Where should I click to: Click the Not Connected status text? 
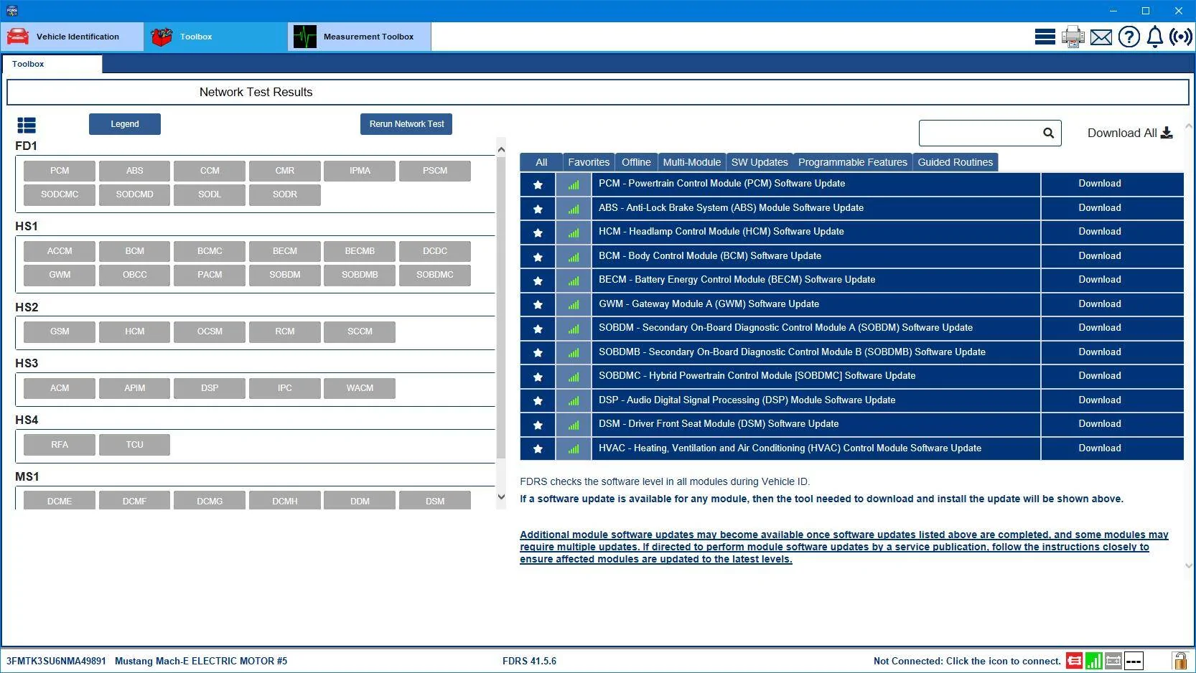coord(967,662)
